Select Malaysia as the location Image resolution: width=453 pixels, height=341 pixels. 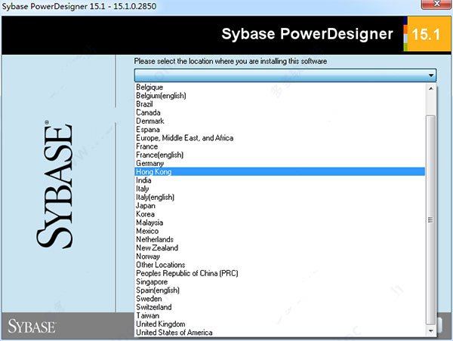point(279,223)
